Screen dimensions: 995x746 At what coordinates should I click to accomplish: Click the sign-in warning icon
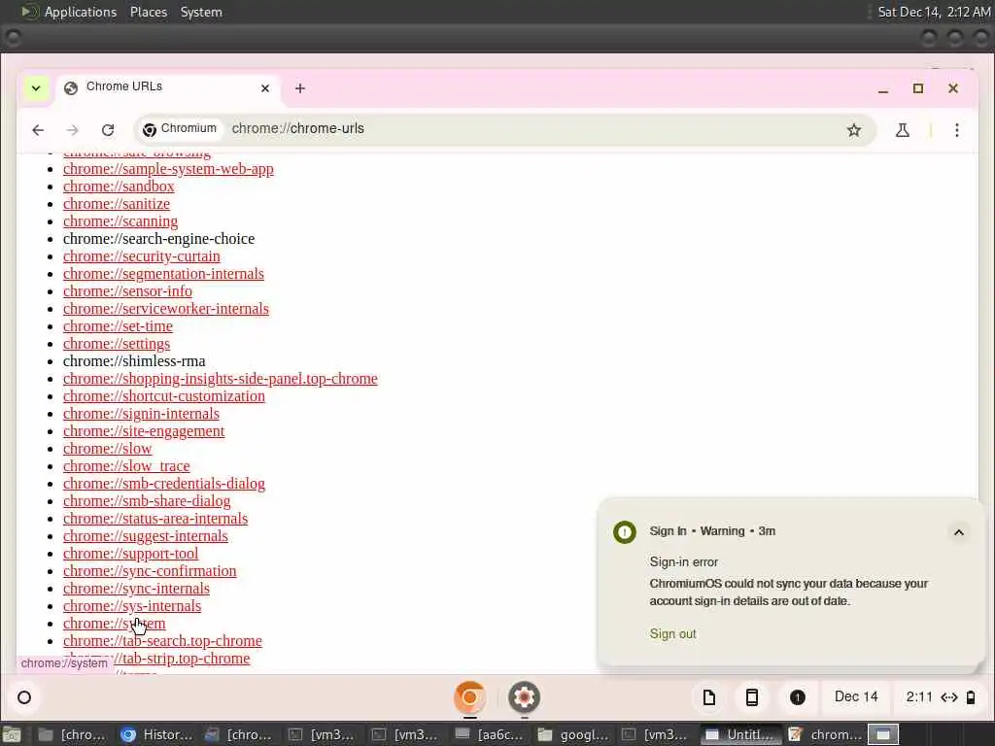pyautogui.click(x=625, y=531)
